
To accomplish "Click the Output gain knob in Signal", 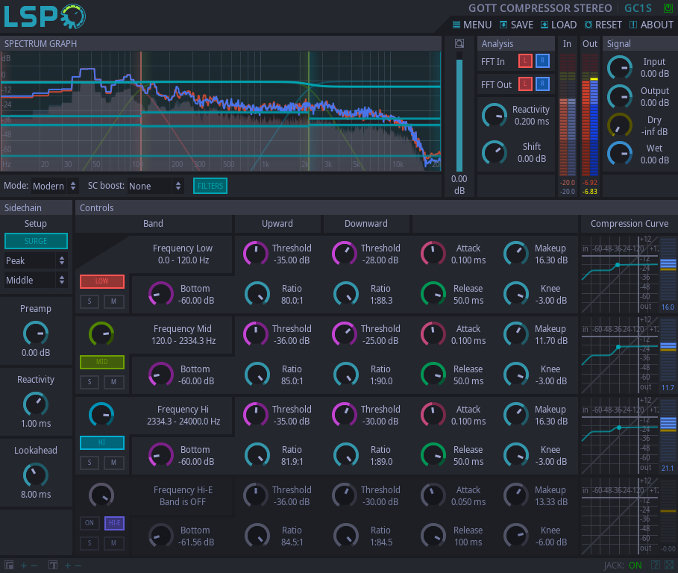I will coord(620,96).
